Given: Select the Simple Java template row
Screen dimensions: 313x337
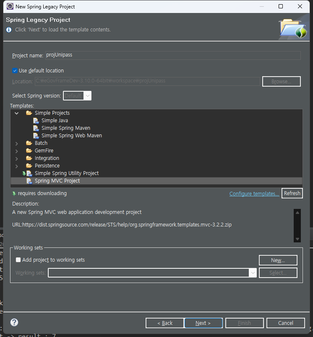Looking at the screenshot, I should (x=156, y=121).
